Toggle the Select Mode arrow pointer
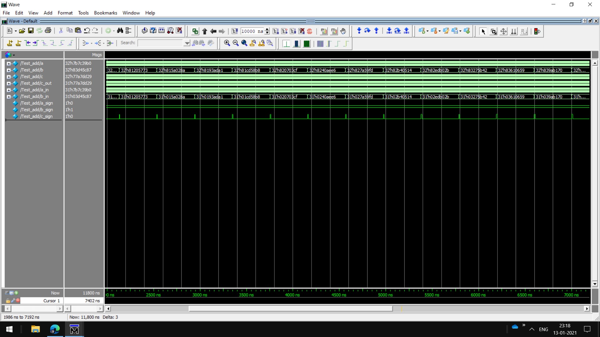 (483, 32)
